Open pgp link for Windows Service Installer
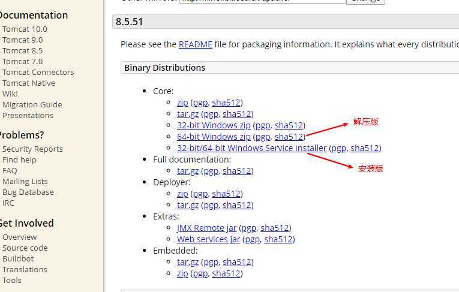This screenshot has width=459, height=292. pos(338,148)
